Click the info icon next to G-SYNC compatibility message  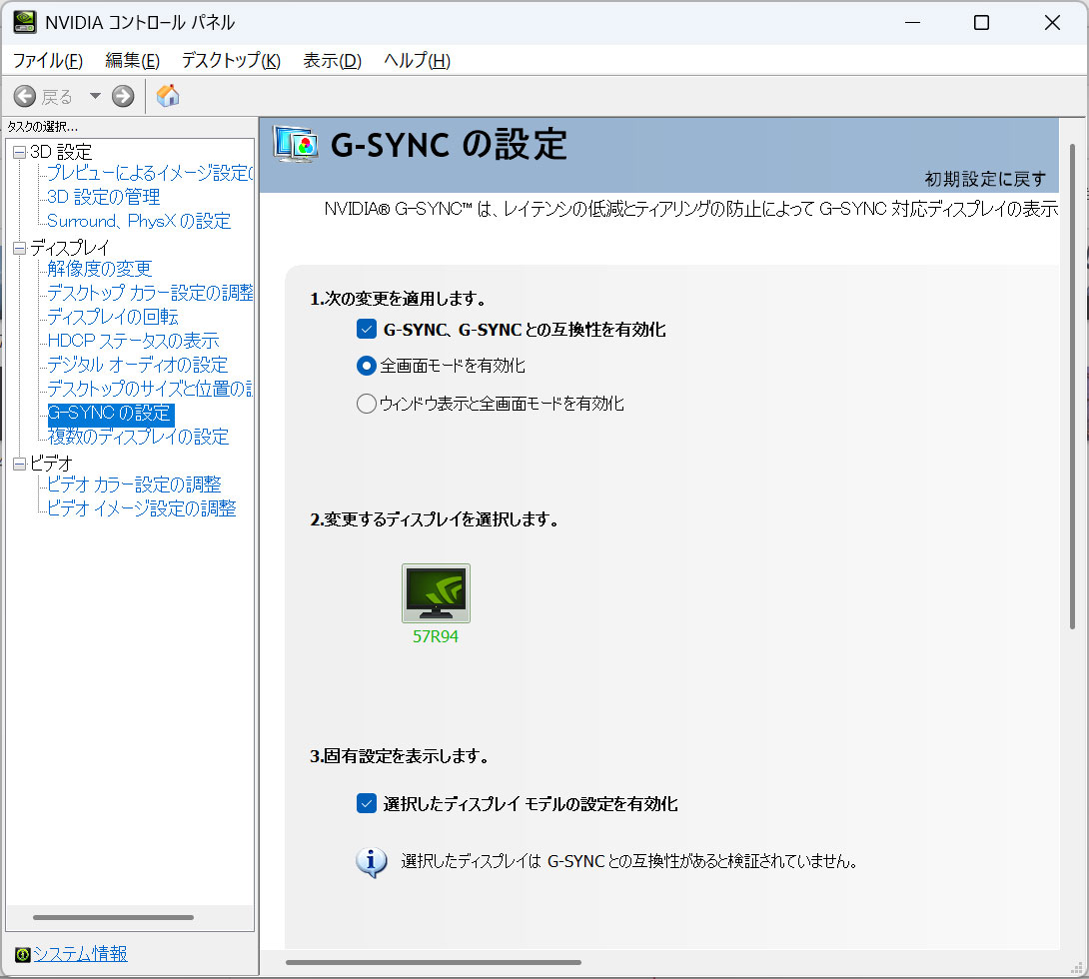(x=372, y=862)
